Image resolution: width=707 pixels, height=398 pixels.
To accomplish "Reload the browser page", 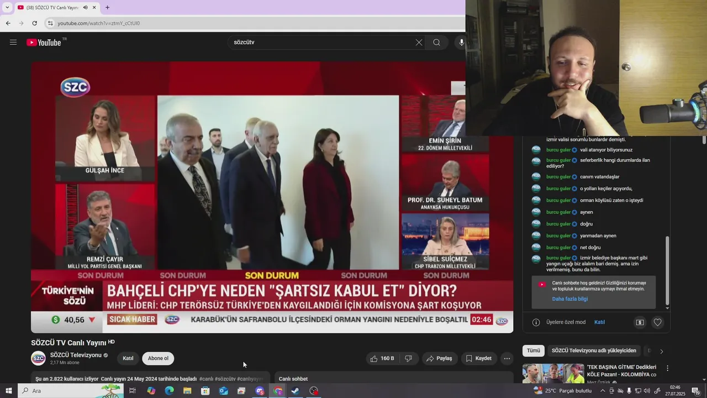I will [x=34, y=23].
